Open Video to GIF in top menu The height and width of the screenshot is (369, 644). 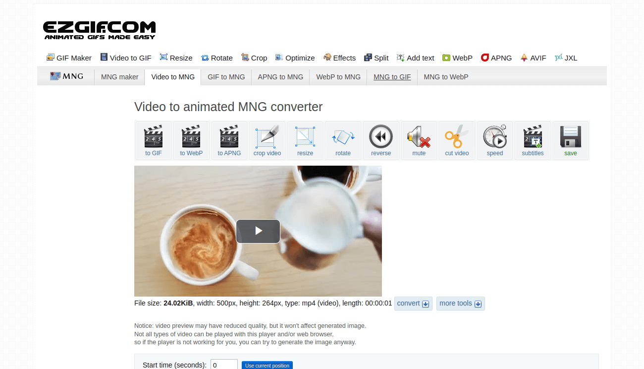[126, 58]
